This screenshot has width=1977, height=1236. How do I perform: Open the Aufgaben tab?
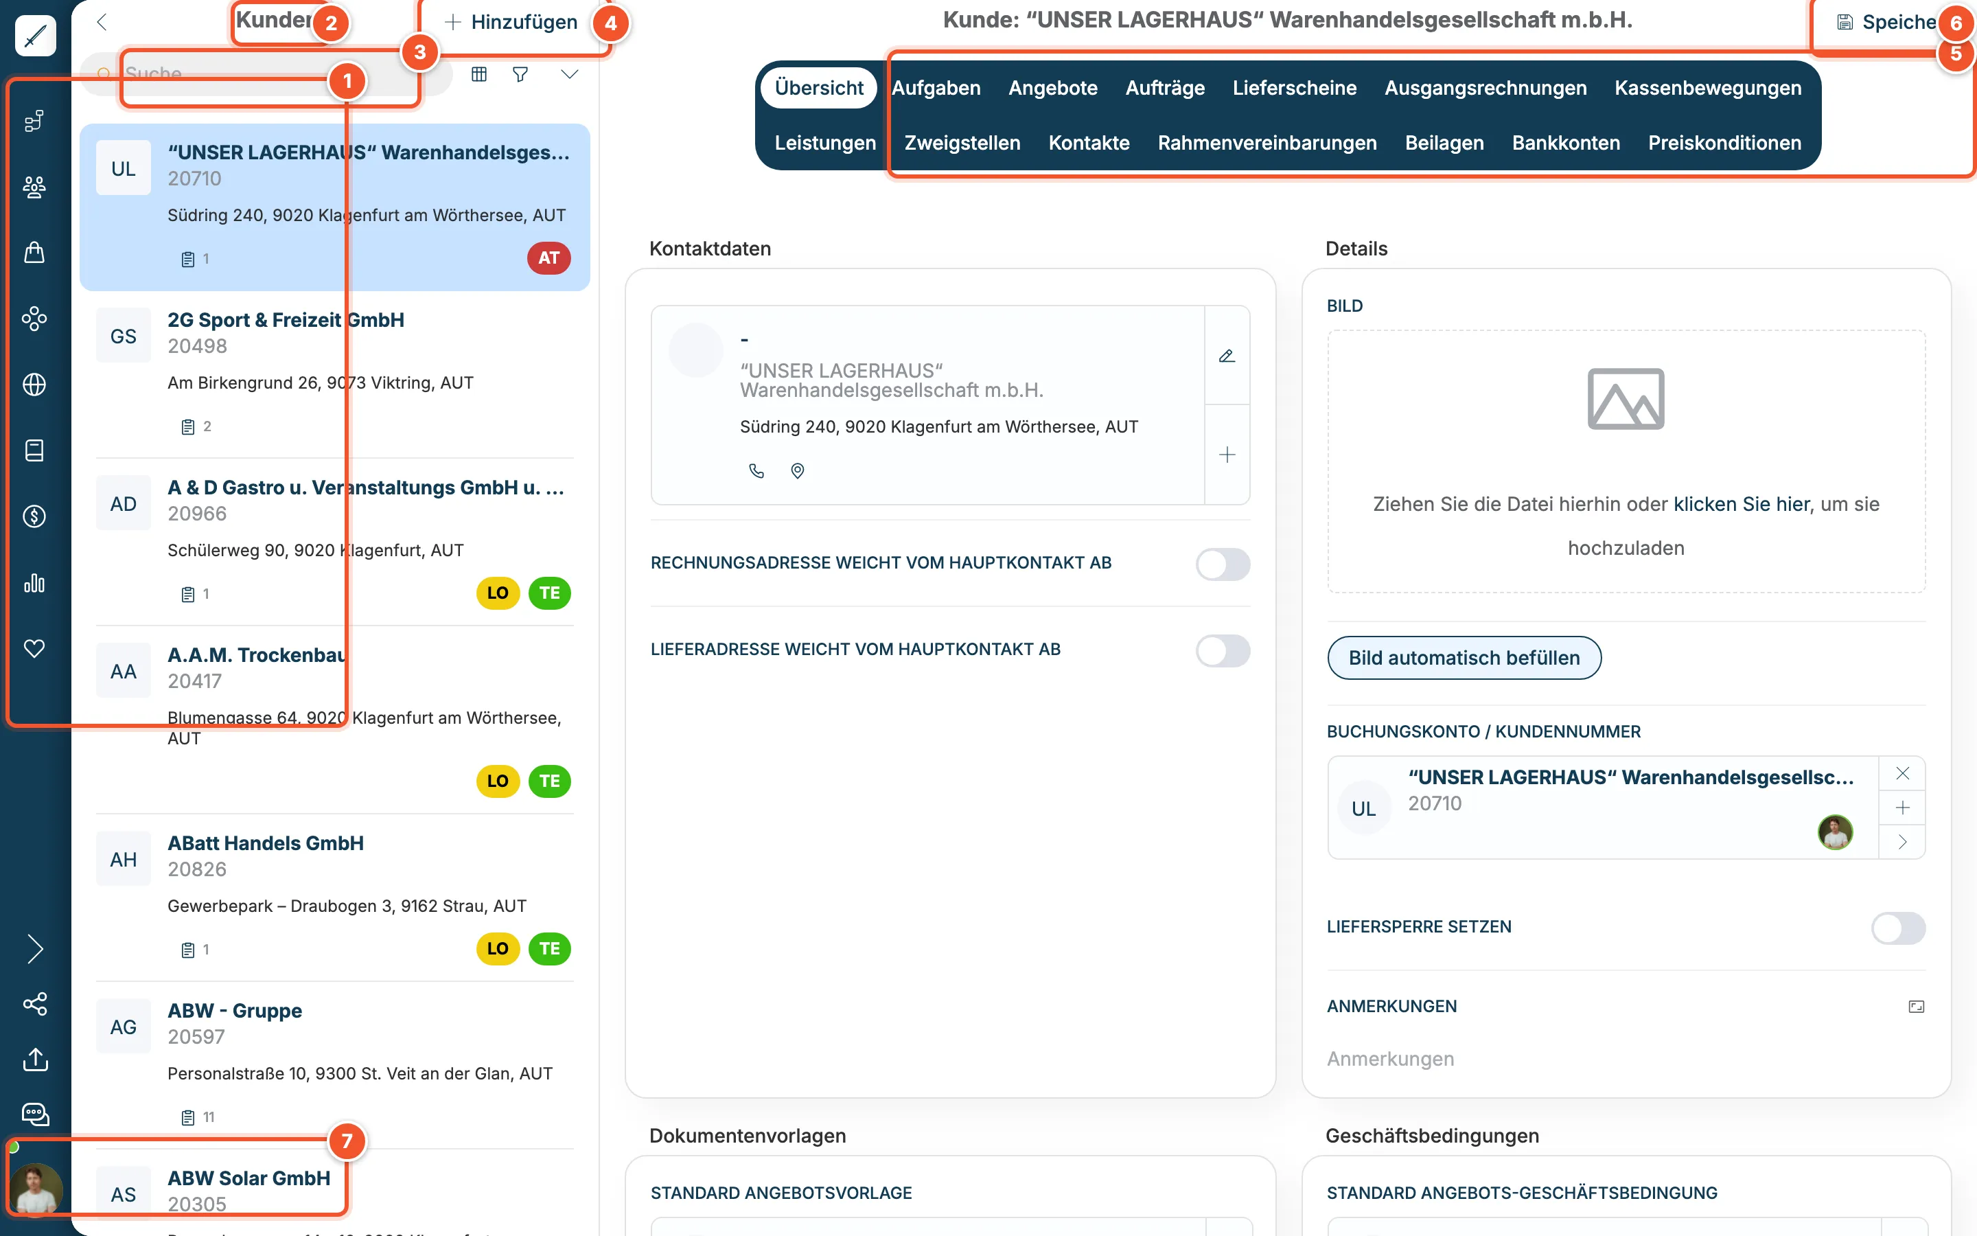point(936,87)
